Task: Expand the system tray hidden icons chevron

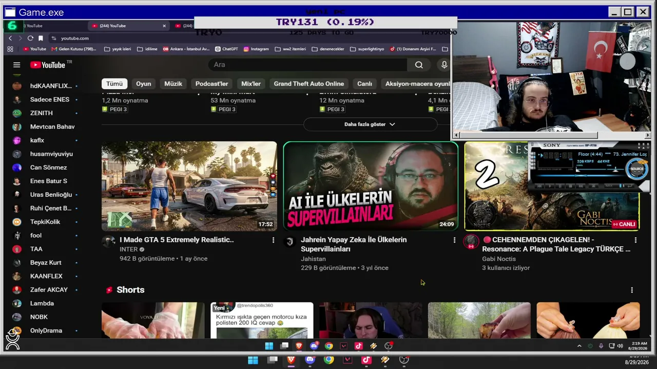Action: tap(579, 346)
